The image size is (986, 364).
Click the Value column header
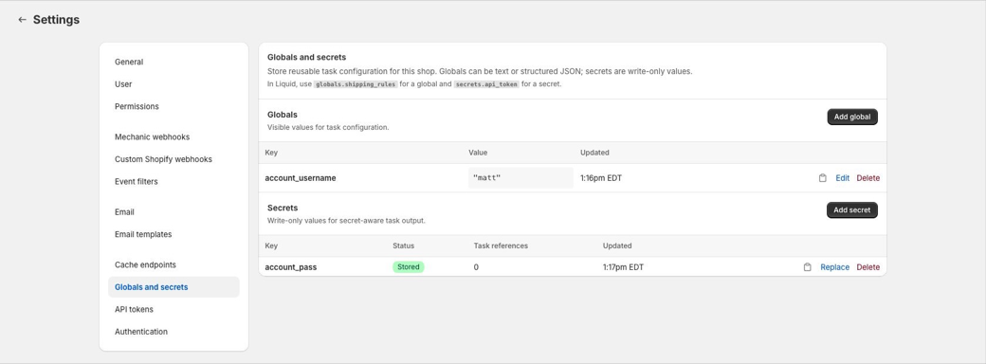pos(478,153)
